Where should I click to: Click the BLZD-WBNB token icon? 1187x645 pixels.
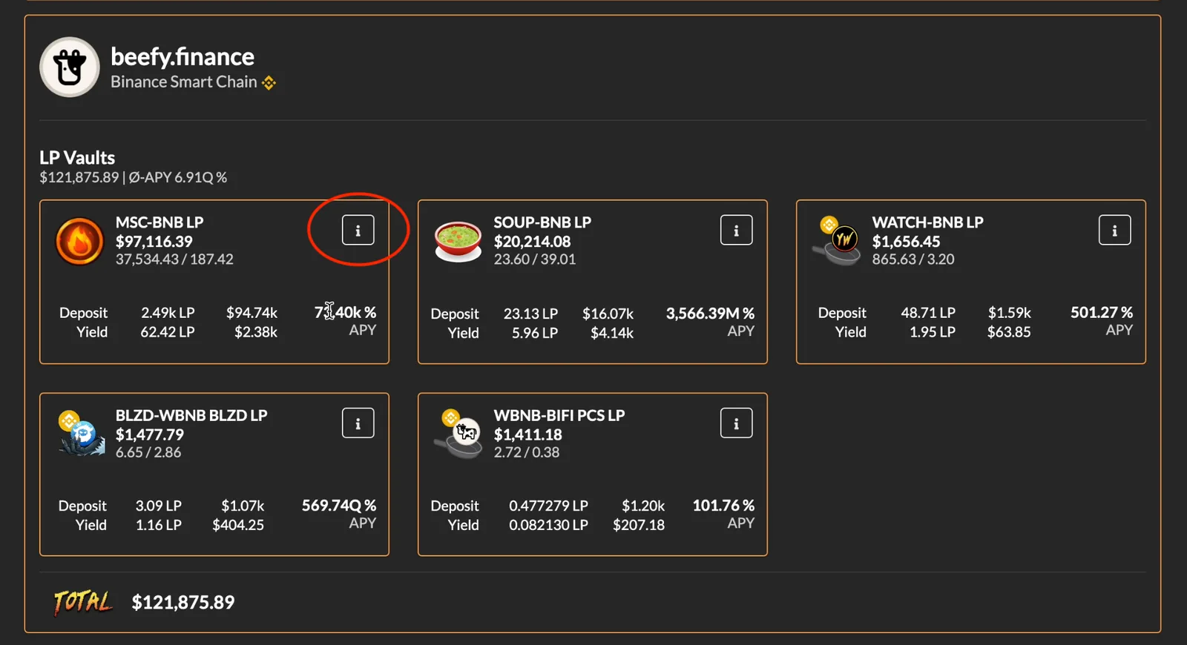[x=81, y=434]
